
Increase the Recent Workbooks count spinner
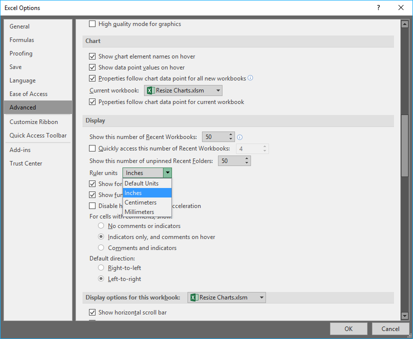pyautogui.click(x=230, y=134)
